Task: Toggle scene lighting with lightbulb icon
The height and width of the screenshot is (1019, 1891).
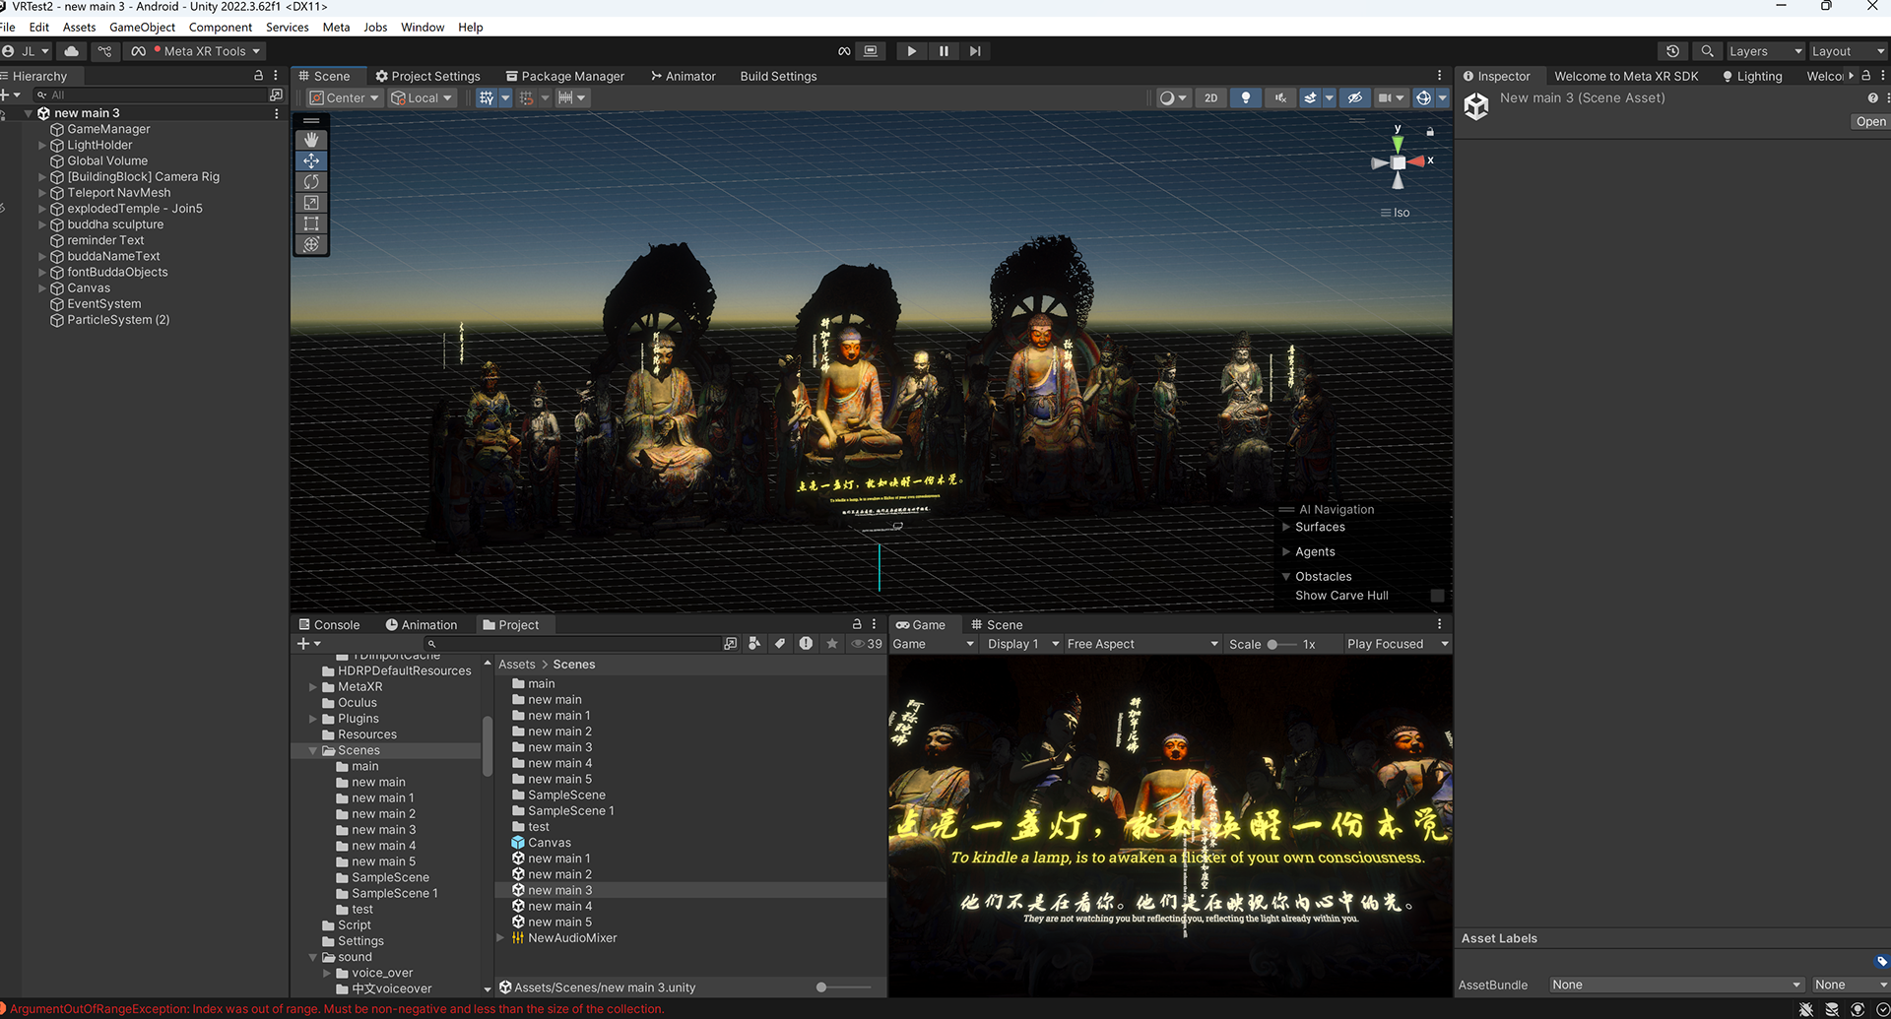Action: [x=1245, y=97]
